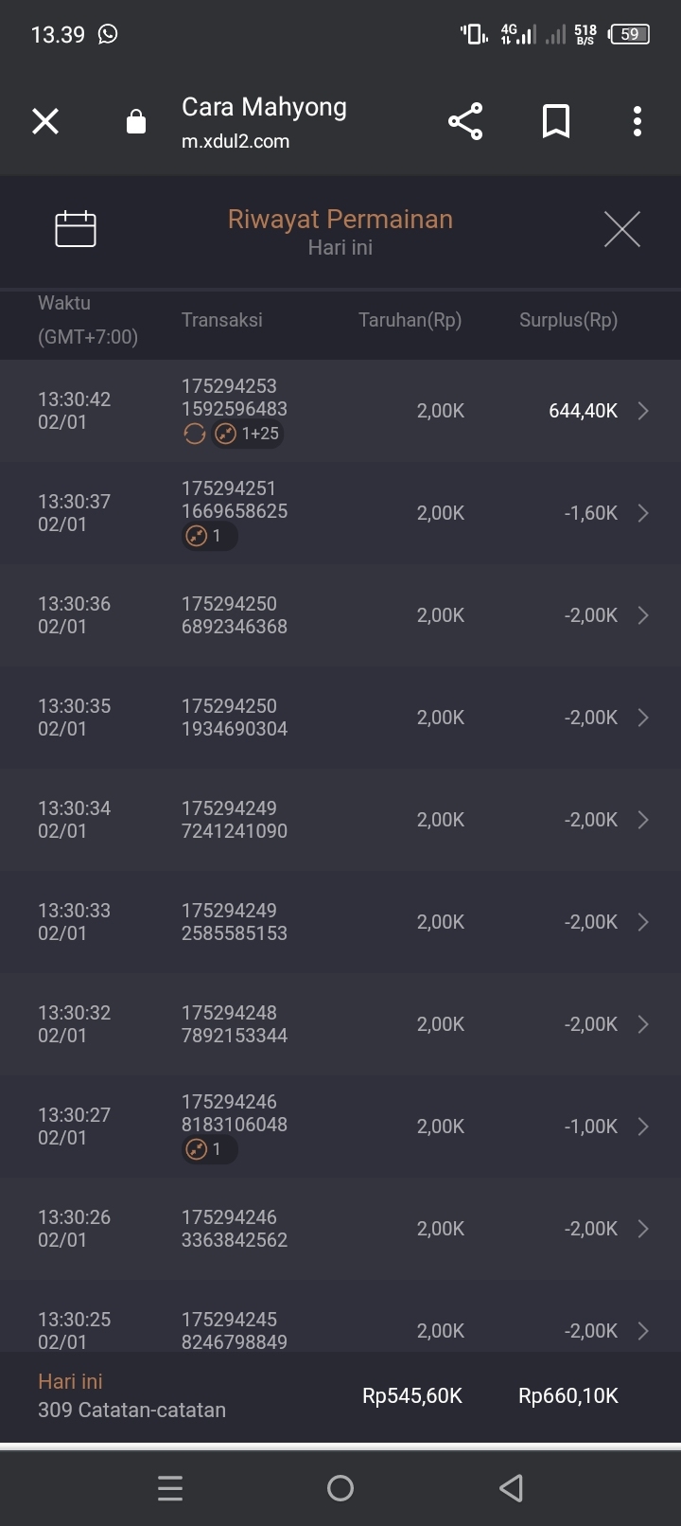Tap the share icon in browser bar
This screenshot has width=681, height=1526.
[x=464, y=121]
